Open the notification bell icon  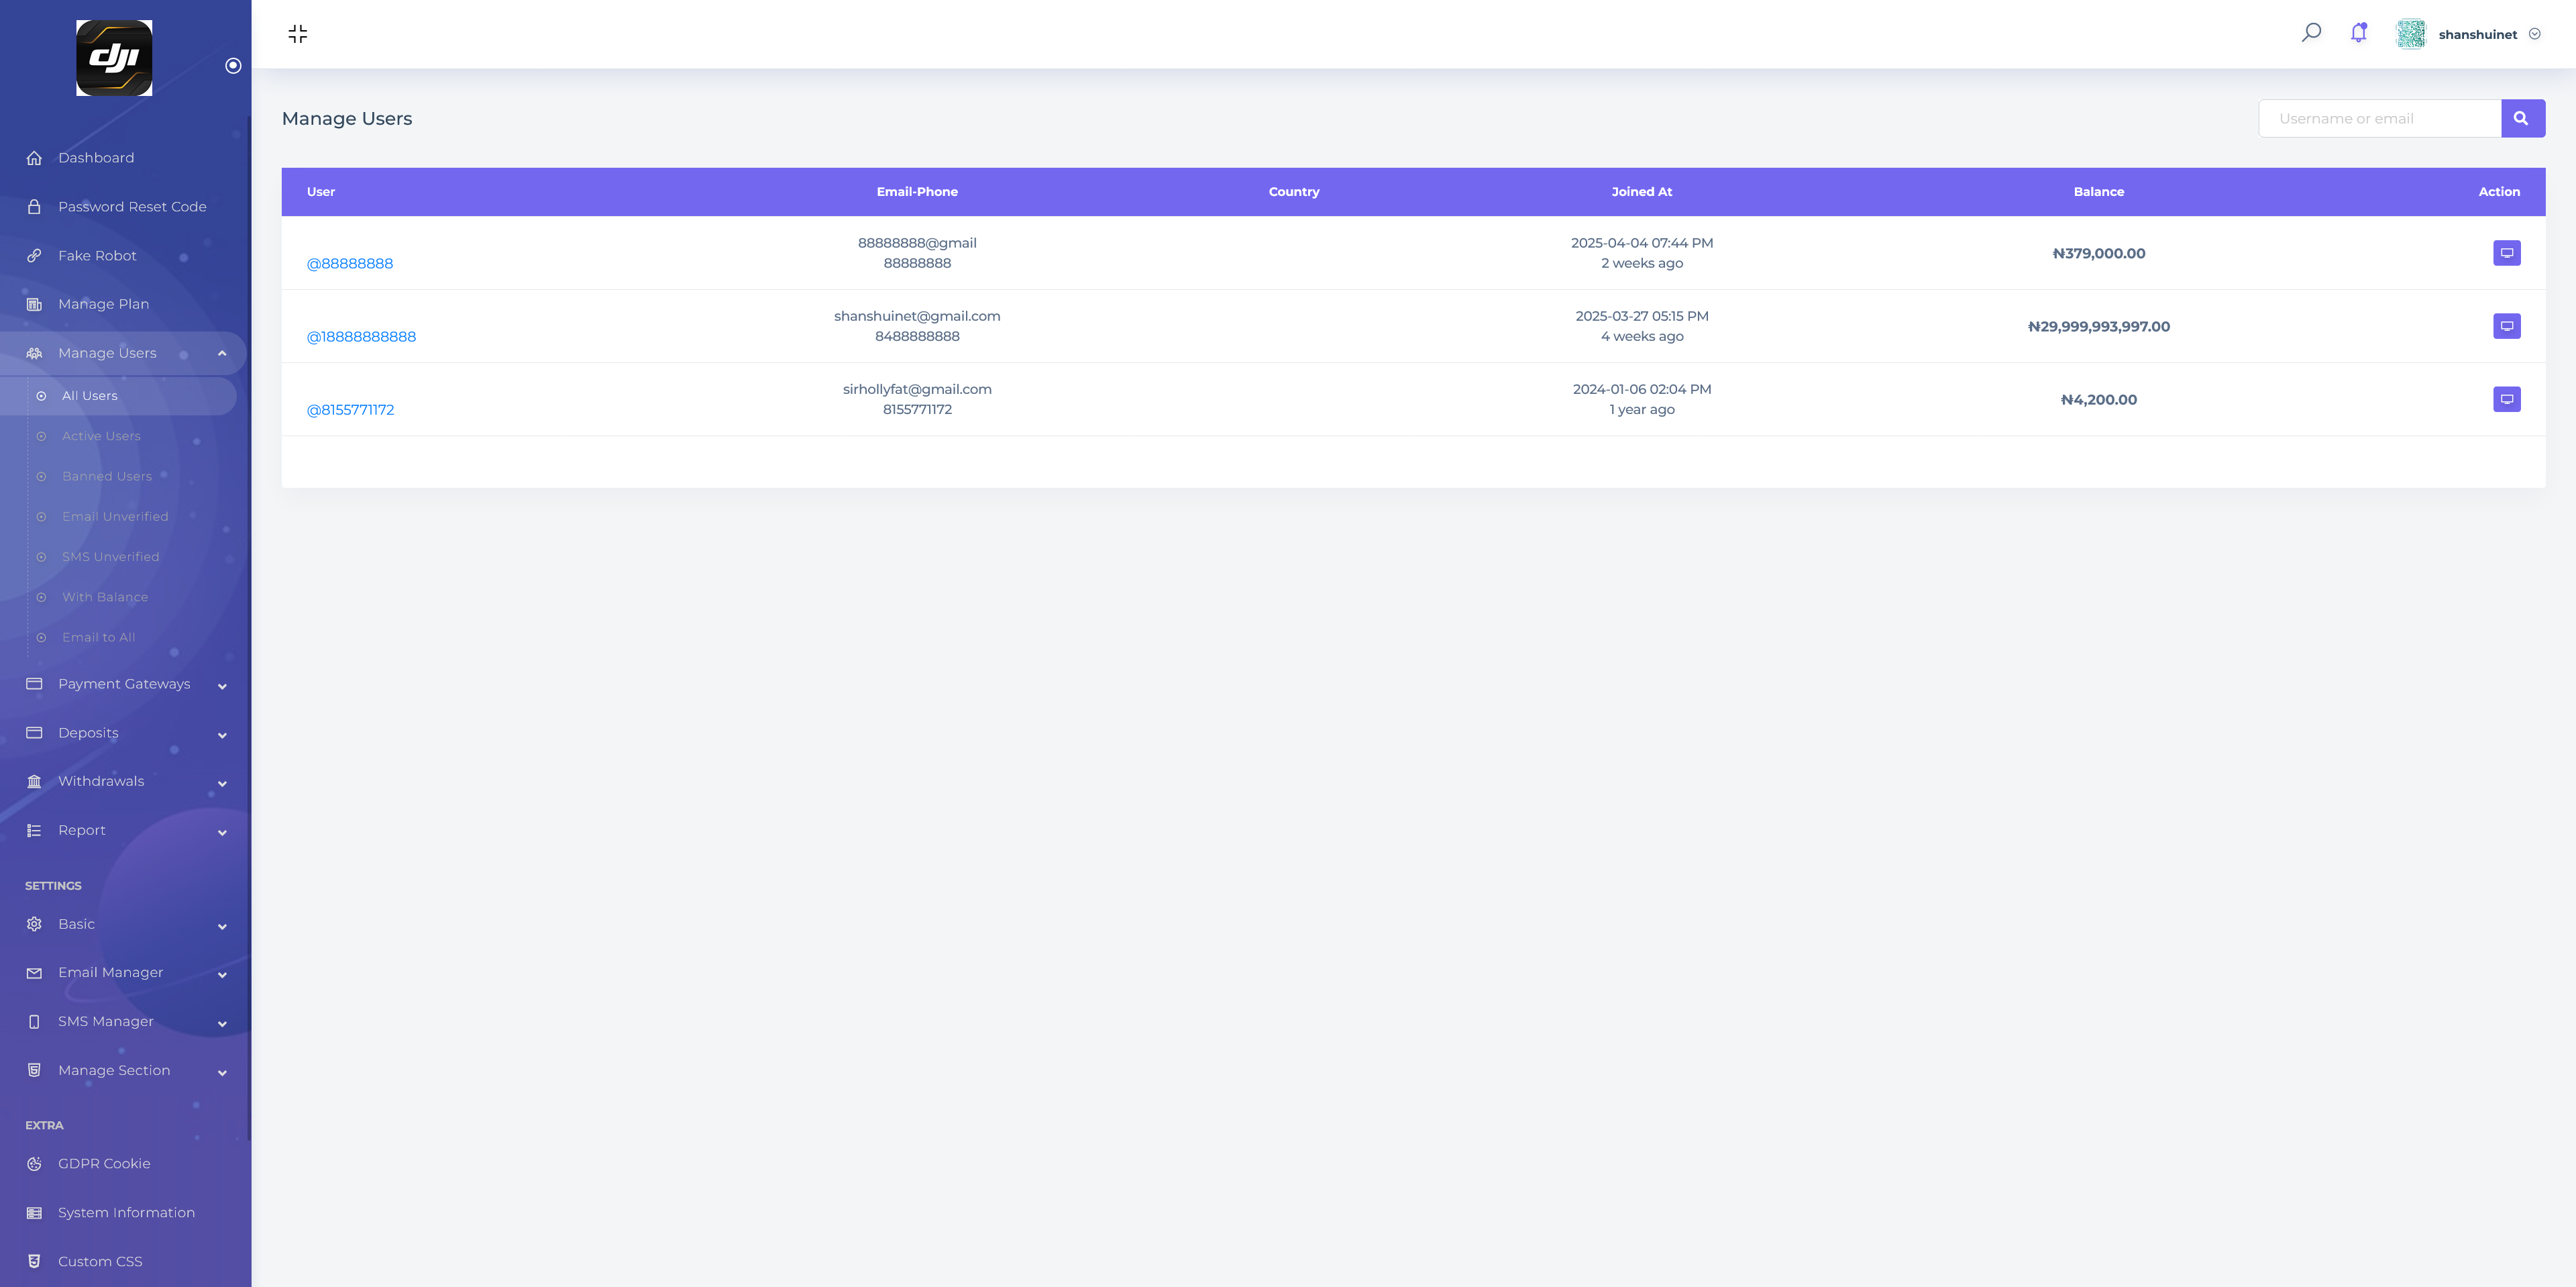click(2358, 33)
